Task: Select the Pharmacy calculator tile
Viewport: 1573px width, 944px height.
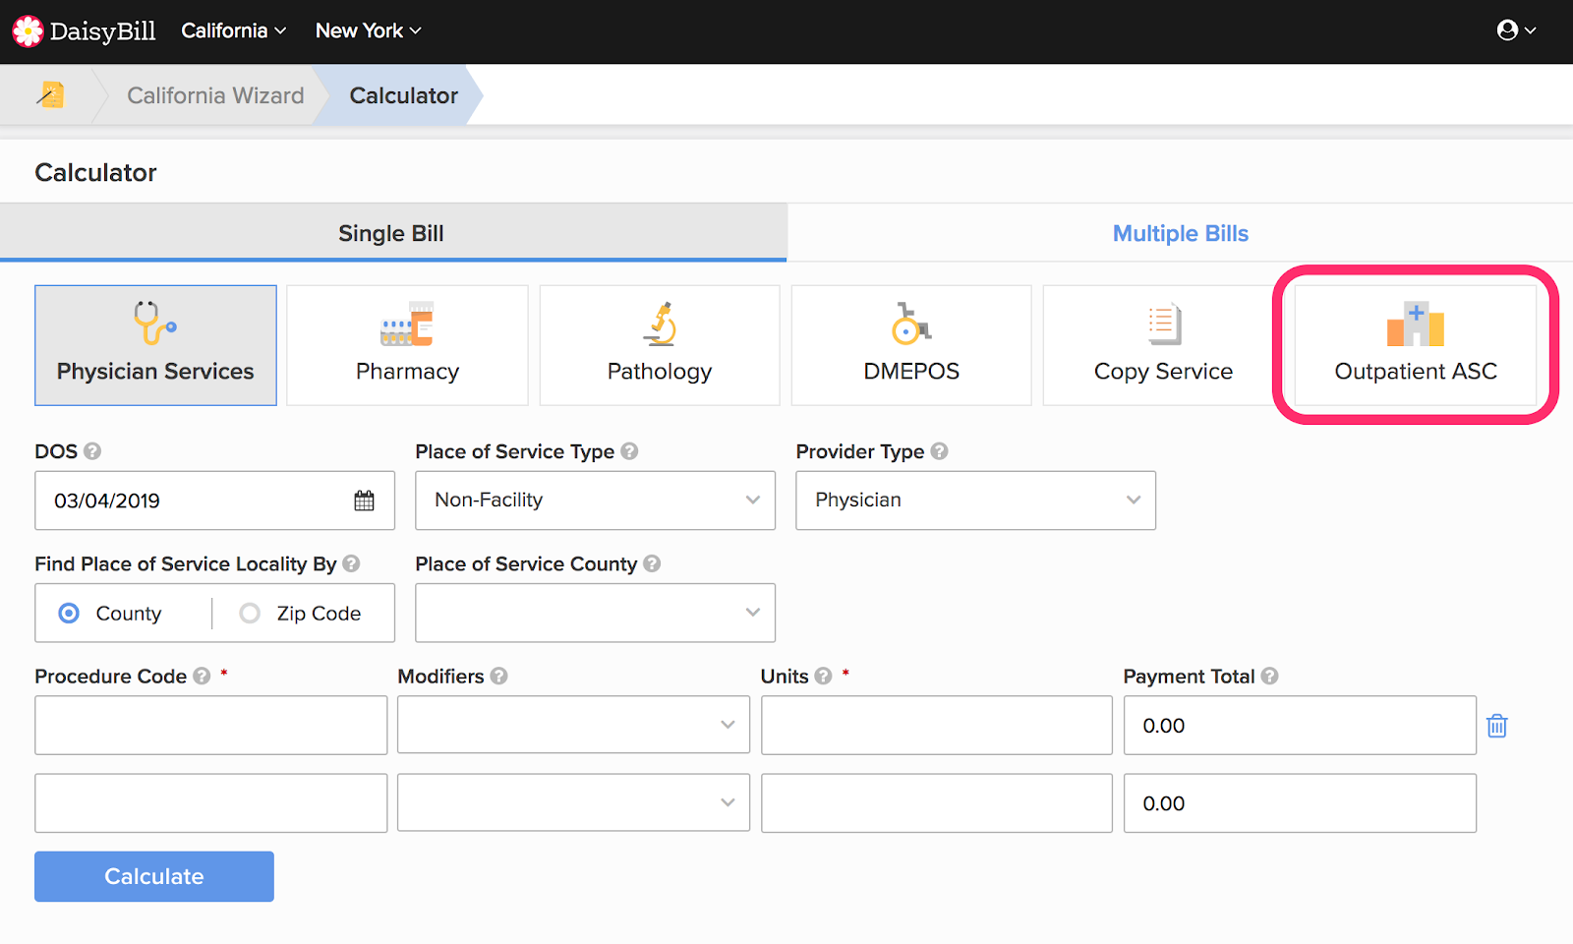Action: coord(407,345)
